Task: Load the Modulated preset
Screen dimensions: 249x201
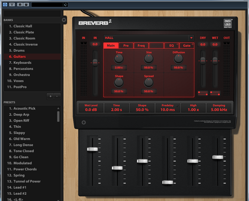Action: point(30,163)
